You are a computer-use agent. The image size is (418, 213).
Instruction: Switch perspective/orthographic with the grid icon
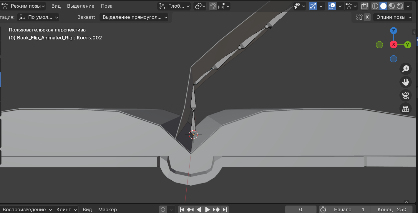406,109
